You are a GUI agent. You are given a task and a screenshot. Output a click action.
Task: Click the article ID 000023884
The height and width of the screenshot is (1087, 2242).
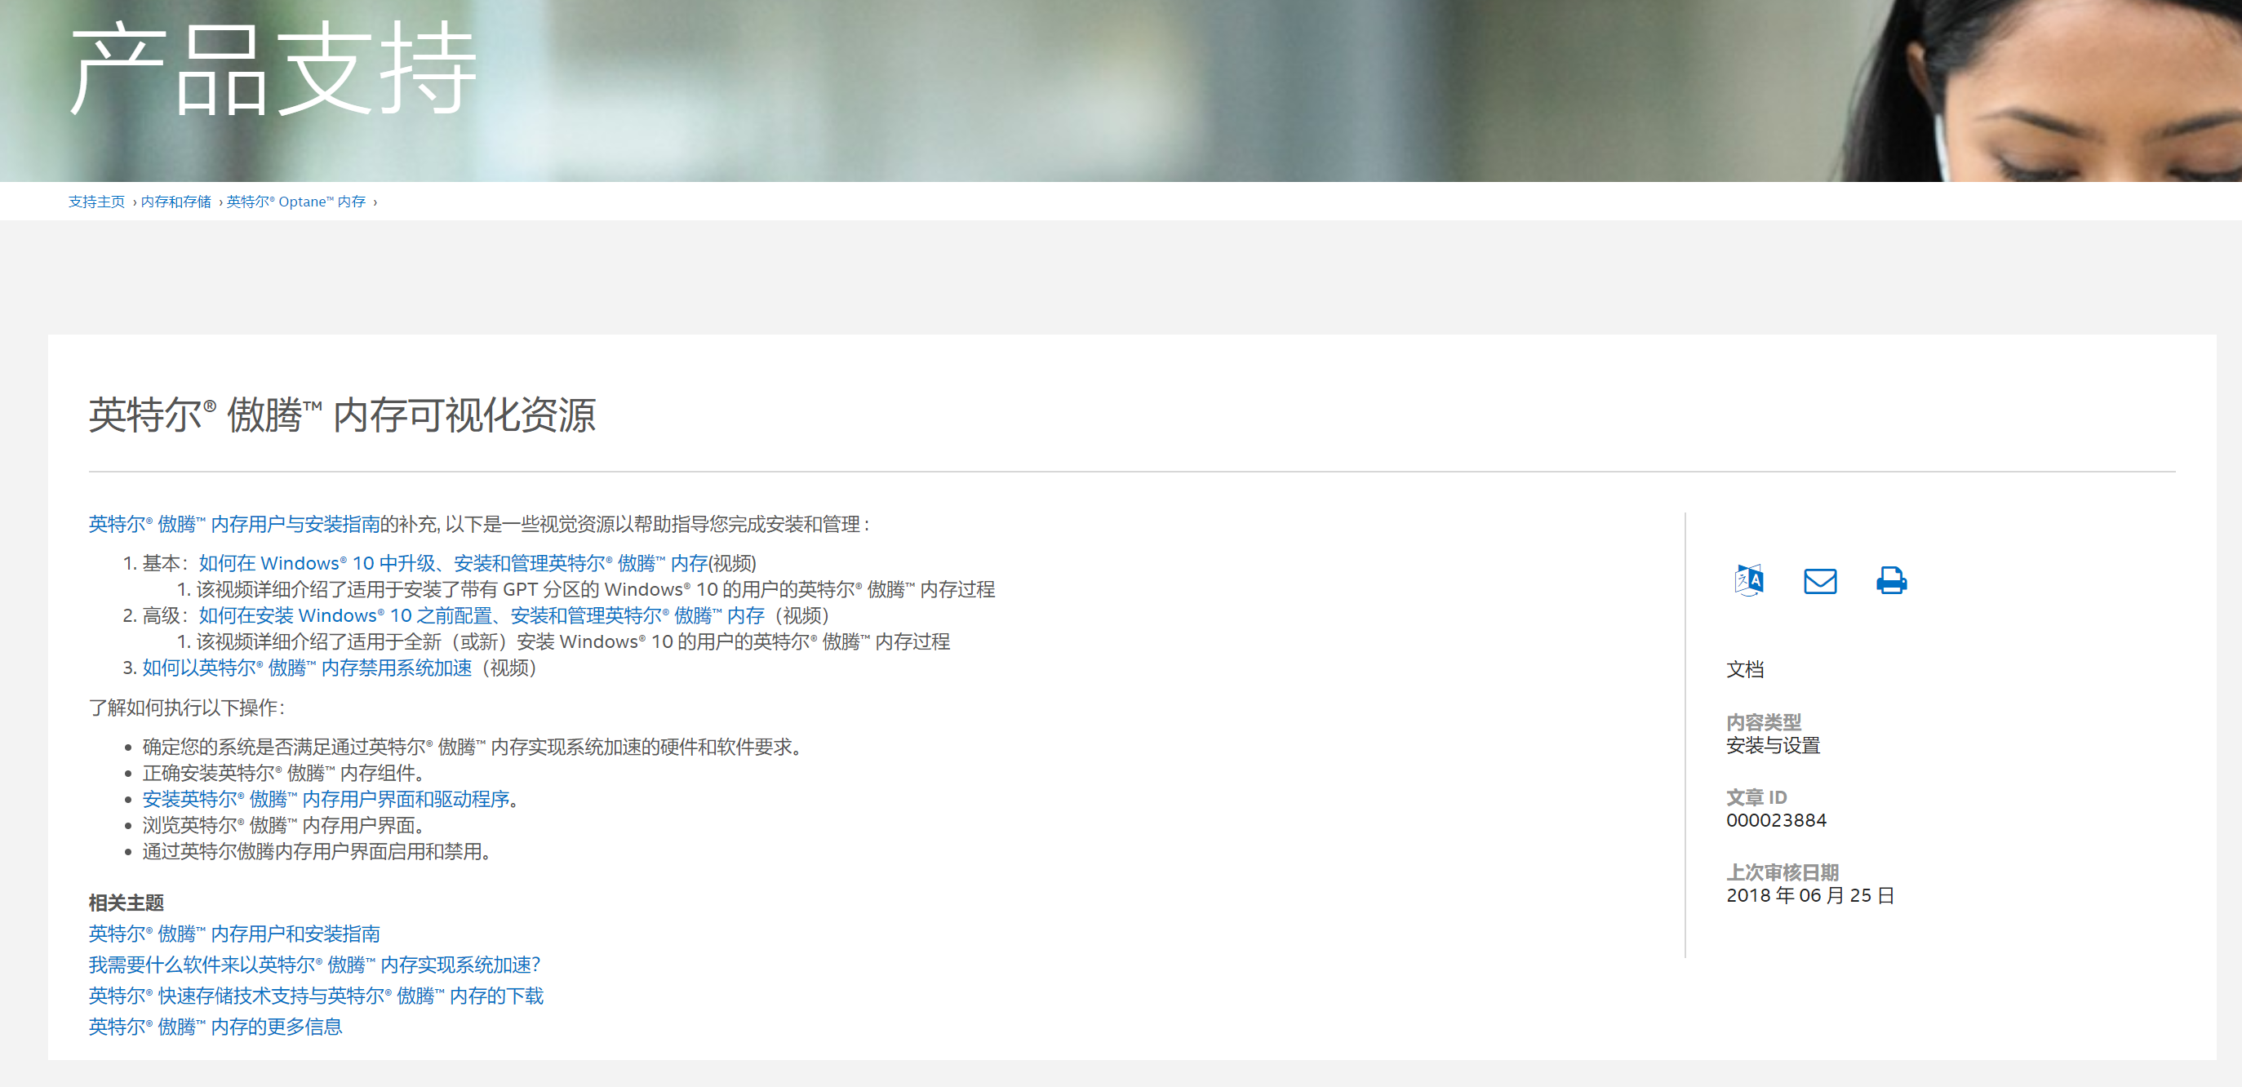click(1775, 821)
